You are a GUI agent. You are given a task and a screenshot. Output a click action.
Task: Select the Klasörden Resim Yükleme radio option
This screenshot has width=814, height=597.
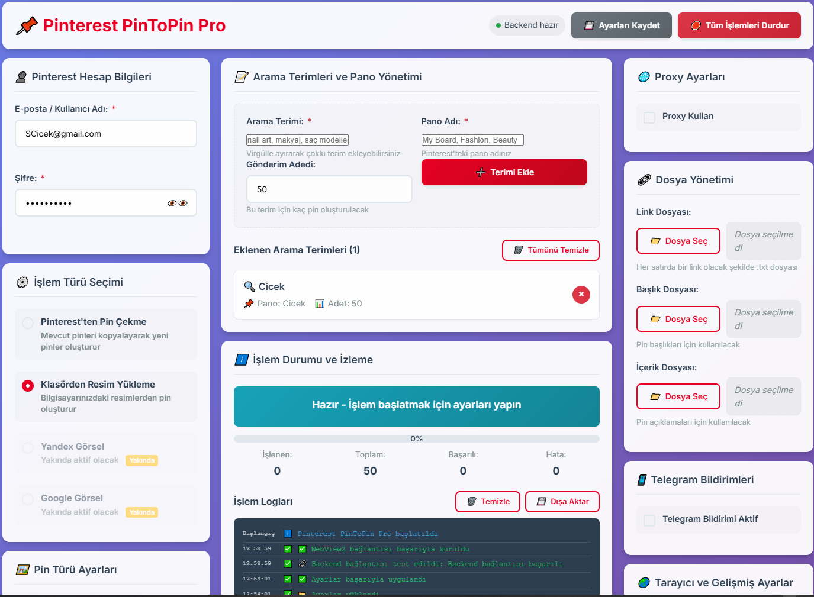tap(28, 386)
